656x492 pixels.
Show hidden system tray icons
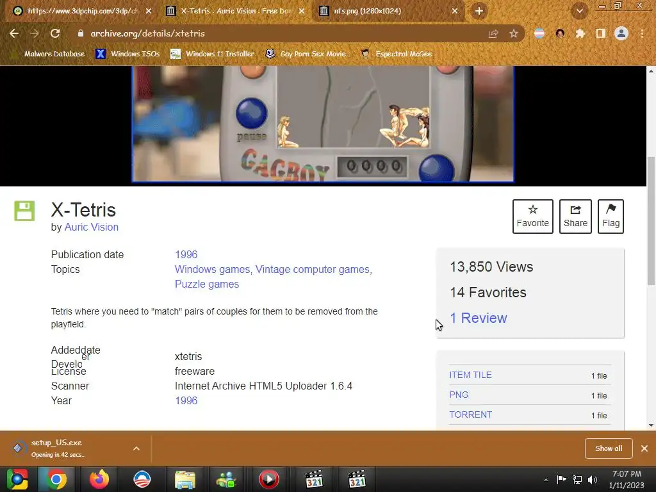coord(546,480)
